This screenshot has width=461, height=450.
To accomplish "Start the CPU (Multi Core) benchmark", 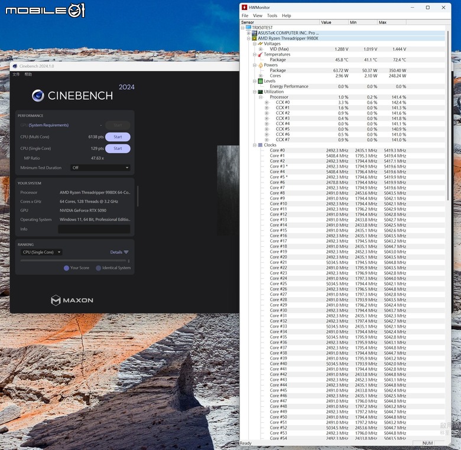I will 118,137.
